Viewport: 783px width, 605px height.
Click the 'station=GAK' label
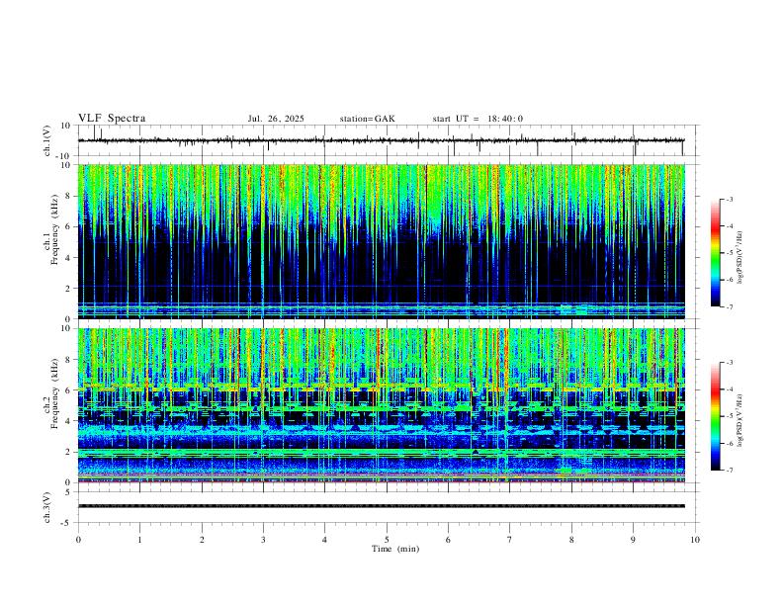[x=367, y=119]
